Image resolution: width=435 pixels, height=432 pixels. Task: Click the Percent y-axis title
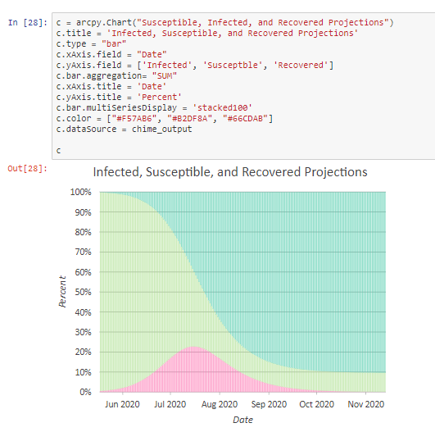63,291
